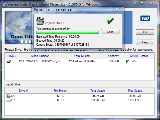The image size is (160, 120).
Task: Click NTFS file system of C:\ drive
Action: (61, 96)
